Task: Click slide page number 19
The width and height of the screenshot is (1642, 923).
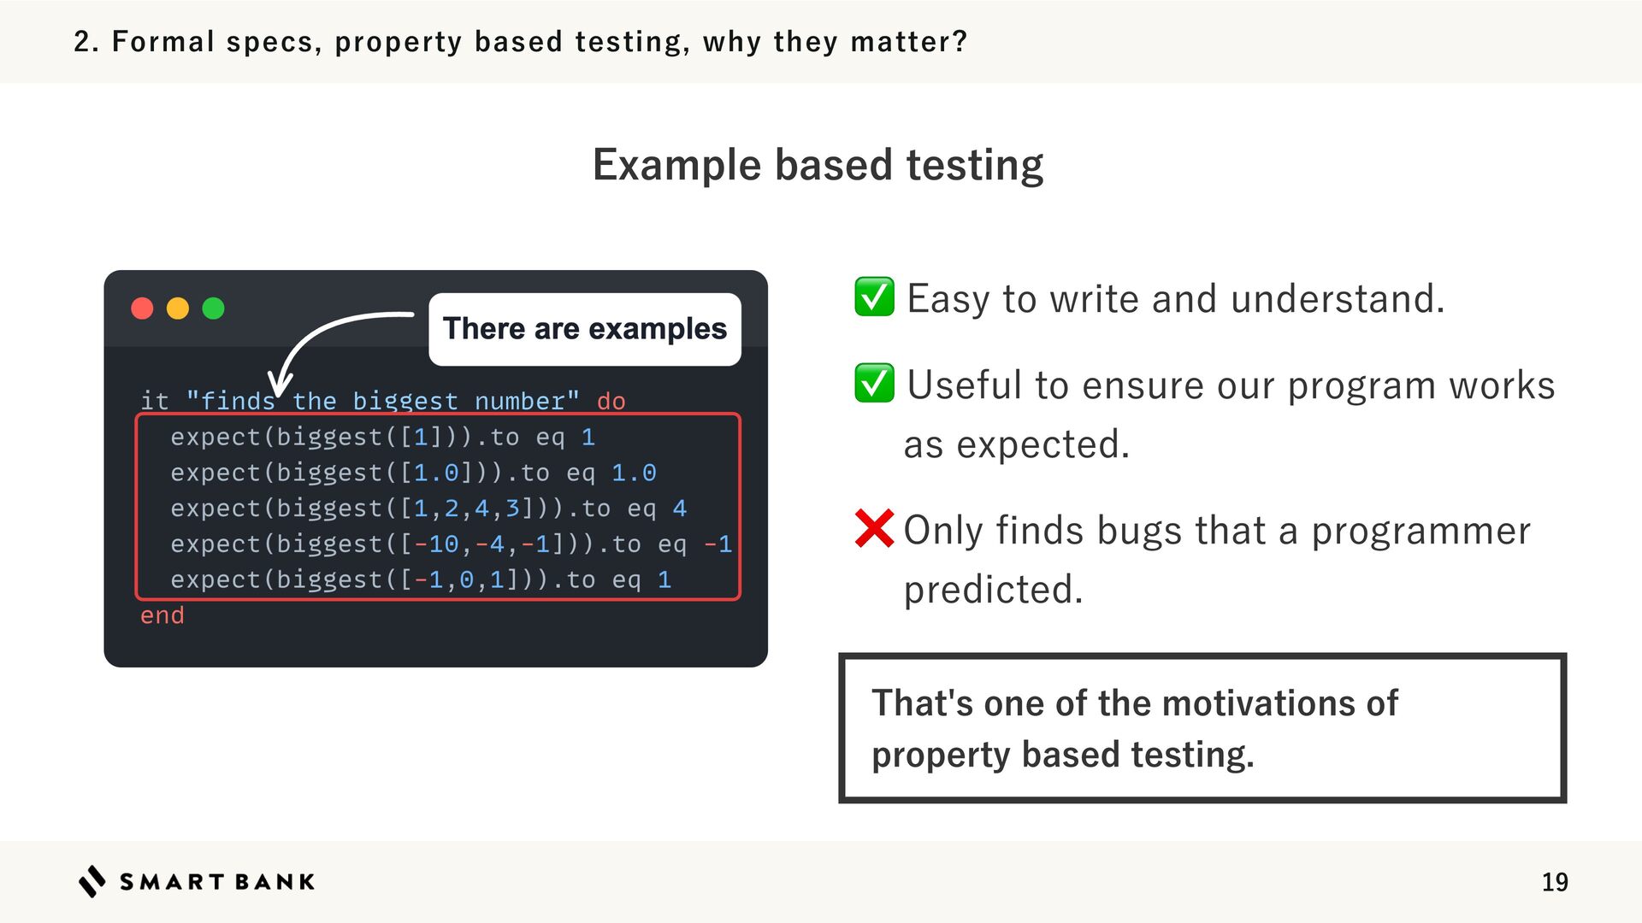Action: coord(1555,882)
